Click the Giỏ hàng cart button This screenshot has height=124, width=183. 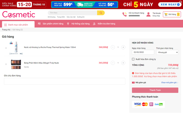[x=172, y=14]
